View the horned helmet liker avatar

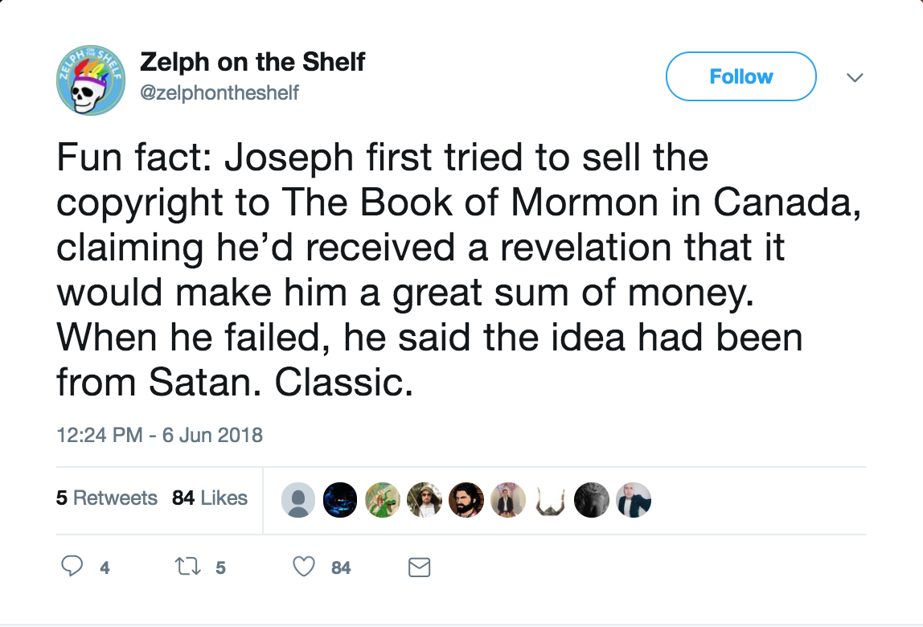(550, 501)
